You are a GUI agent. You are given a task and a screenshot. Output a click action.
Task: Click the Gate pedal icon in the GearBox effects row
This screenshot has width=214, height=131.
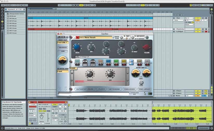pyautogui.click(x=77, y=63)
